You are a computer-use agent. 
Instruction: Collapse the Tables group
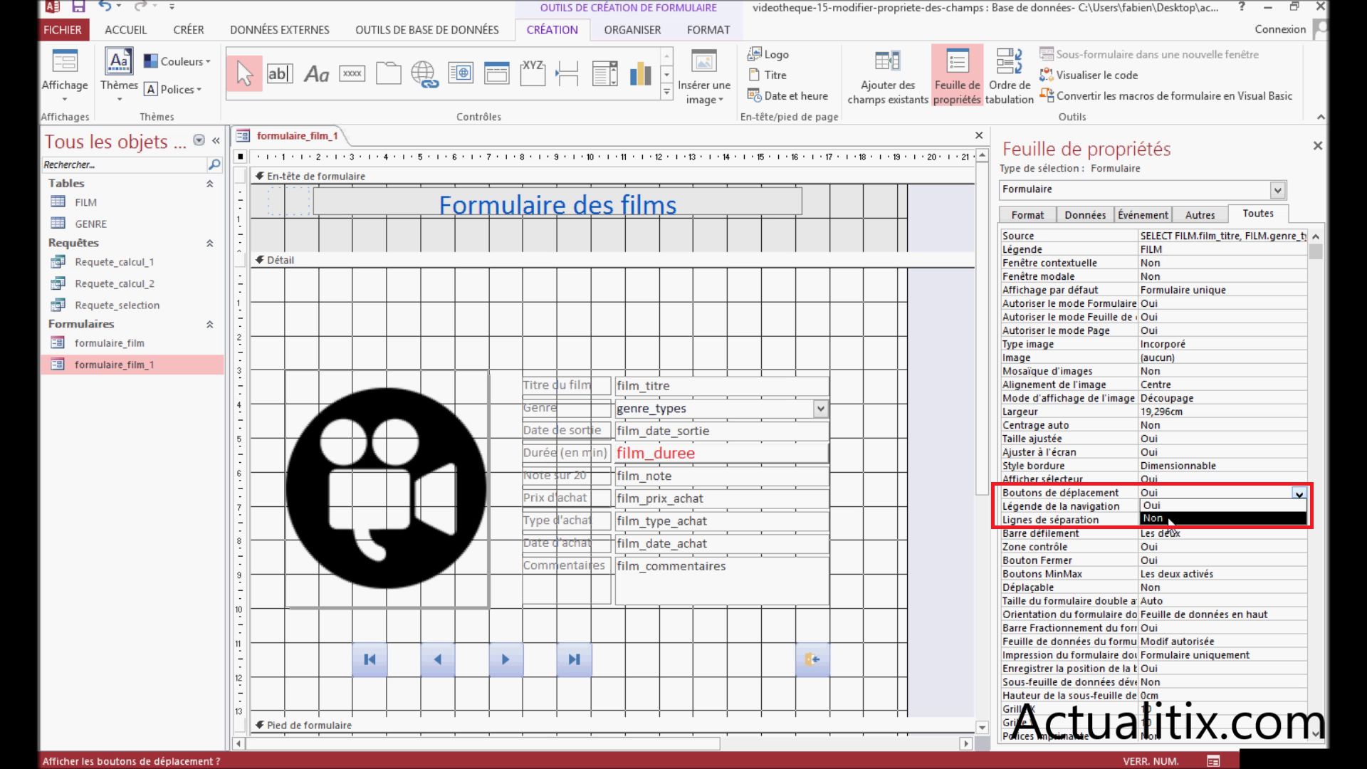click(x=209, y=184)
